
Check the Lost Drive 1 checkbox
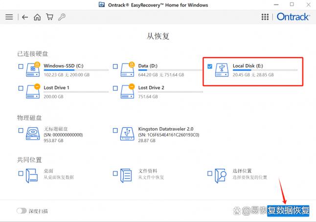point(21,88)
